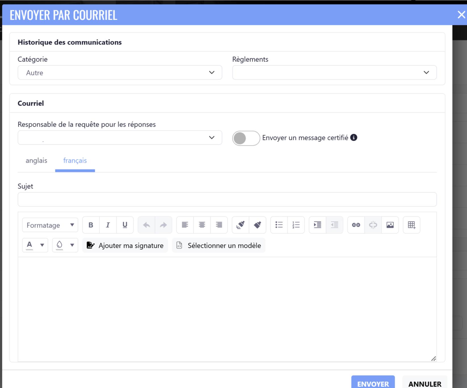Open the Règlements dropdown

click(334, 72)
